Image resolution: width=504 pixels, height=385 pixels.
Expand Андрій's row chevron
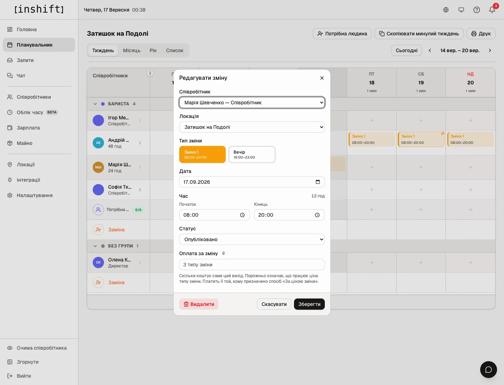[140, 143]
